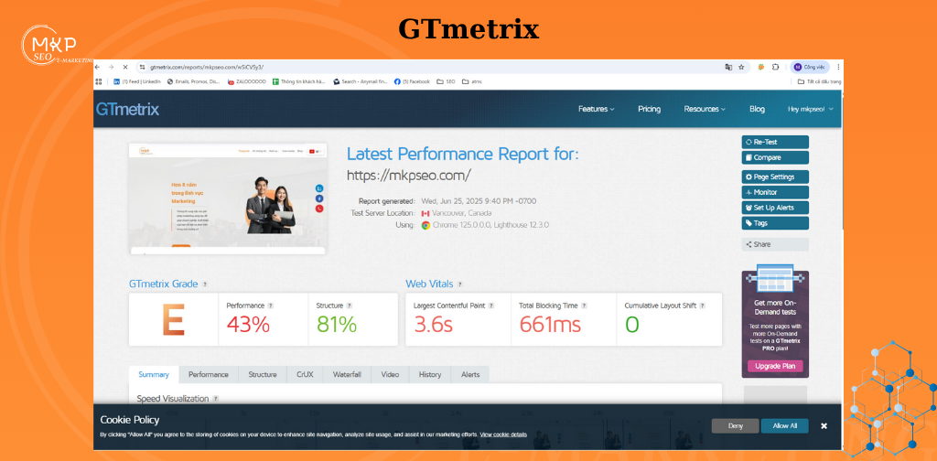Screen dimensions: 937x461
Task: Click the help icon beside GTmetrix Grade
Action: (204, 284)
